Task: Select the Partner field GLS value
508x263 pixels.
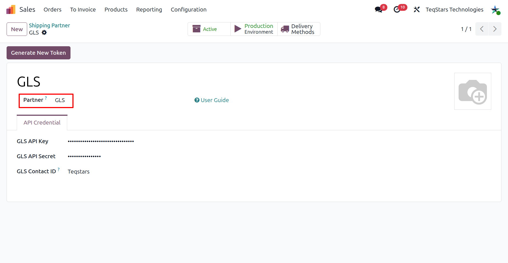Action: (x=60, y=100)
